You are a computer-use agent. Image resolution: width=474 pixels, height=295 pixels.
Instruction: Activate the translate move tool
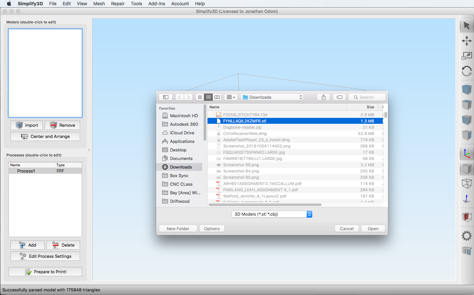coord(466,41)
